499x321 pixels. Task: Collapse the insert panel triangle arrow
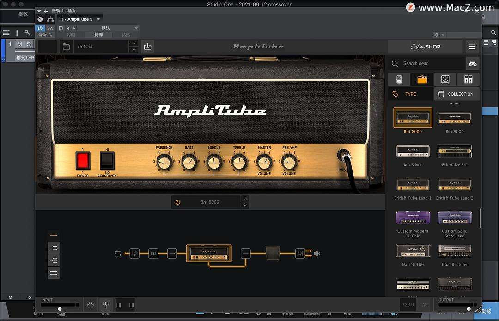click(39, 11)
